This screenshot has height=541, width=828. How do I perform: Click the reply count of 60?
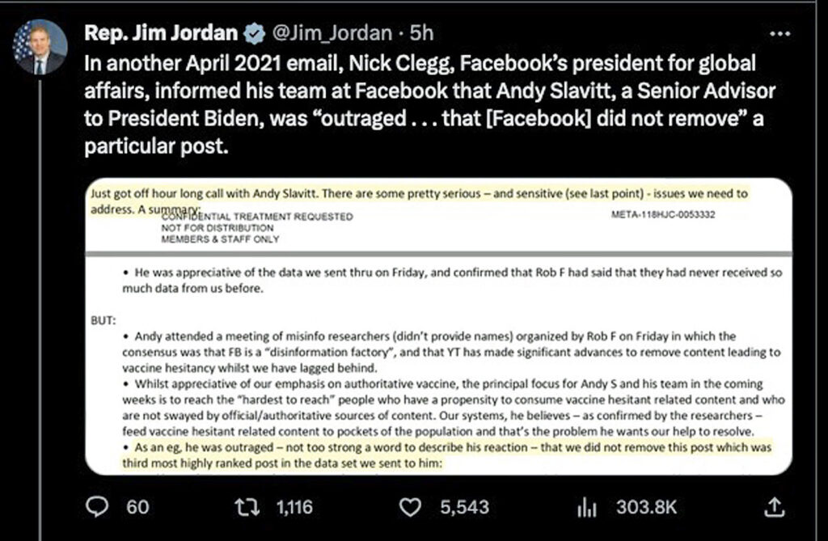coord(138,507)
